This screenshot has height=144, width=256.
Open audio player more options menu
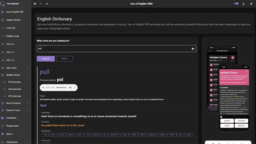(74, 88)
